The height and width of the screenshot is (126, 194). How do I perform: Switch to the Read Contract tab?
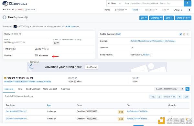pos(33,89)
